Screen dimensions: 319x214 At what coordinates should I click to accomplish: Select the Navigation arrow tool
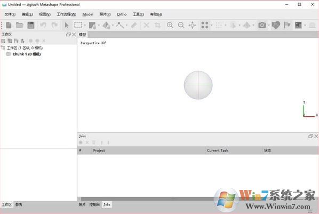pos(67,25)
